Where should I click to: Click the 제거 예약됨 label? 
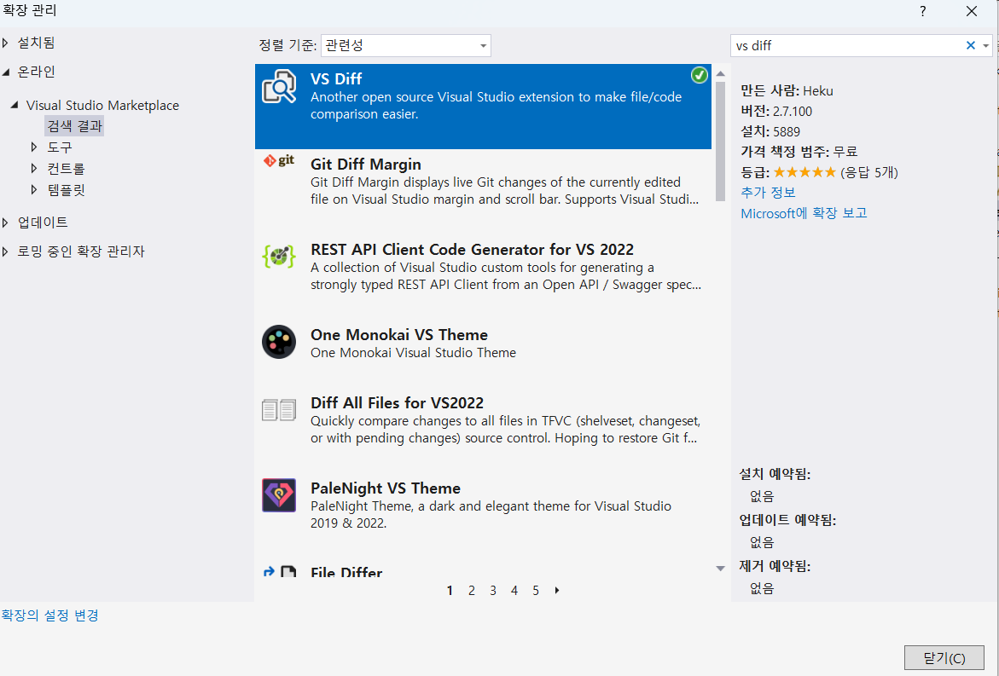click(x=775, y=566)
